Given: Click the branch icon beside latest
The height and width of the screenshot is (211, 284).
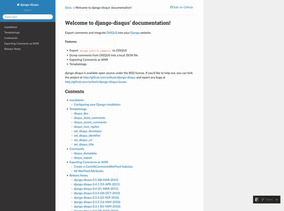Looking at the screenshot, I should coord(263,199).
